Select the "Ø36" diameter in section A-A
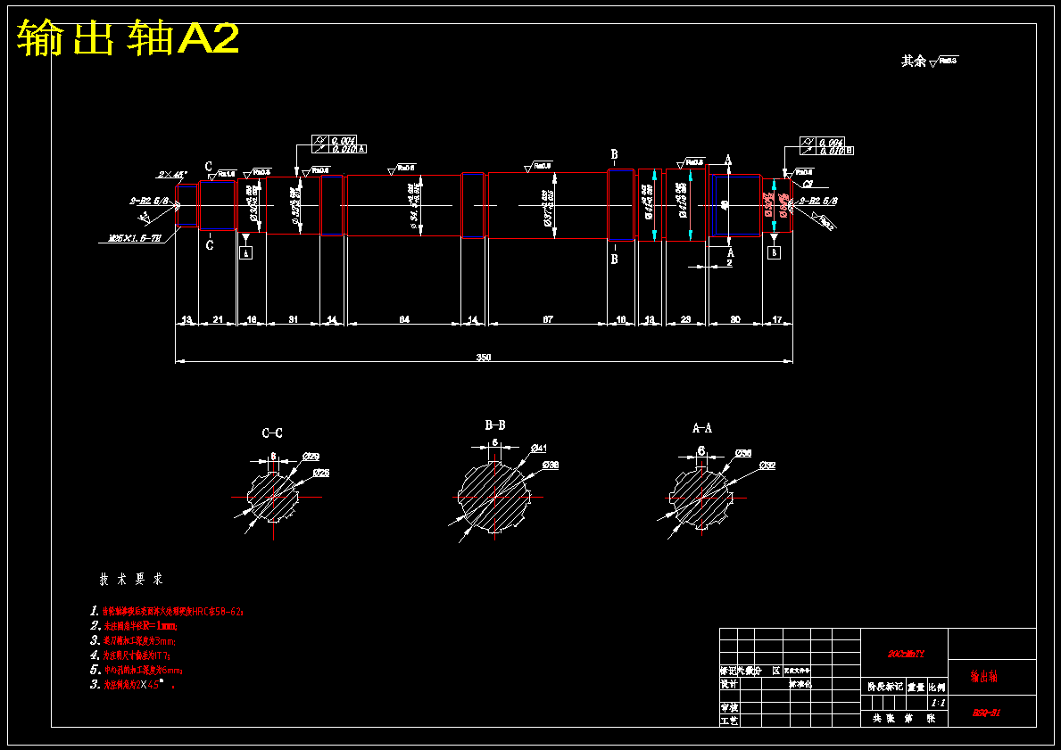The height and width of the screenshot is (750, 1061). point(743,453)
